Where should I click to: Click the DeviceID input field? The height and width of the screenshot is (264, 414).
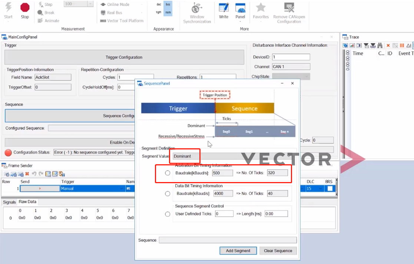click(291, 57)
